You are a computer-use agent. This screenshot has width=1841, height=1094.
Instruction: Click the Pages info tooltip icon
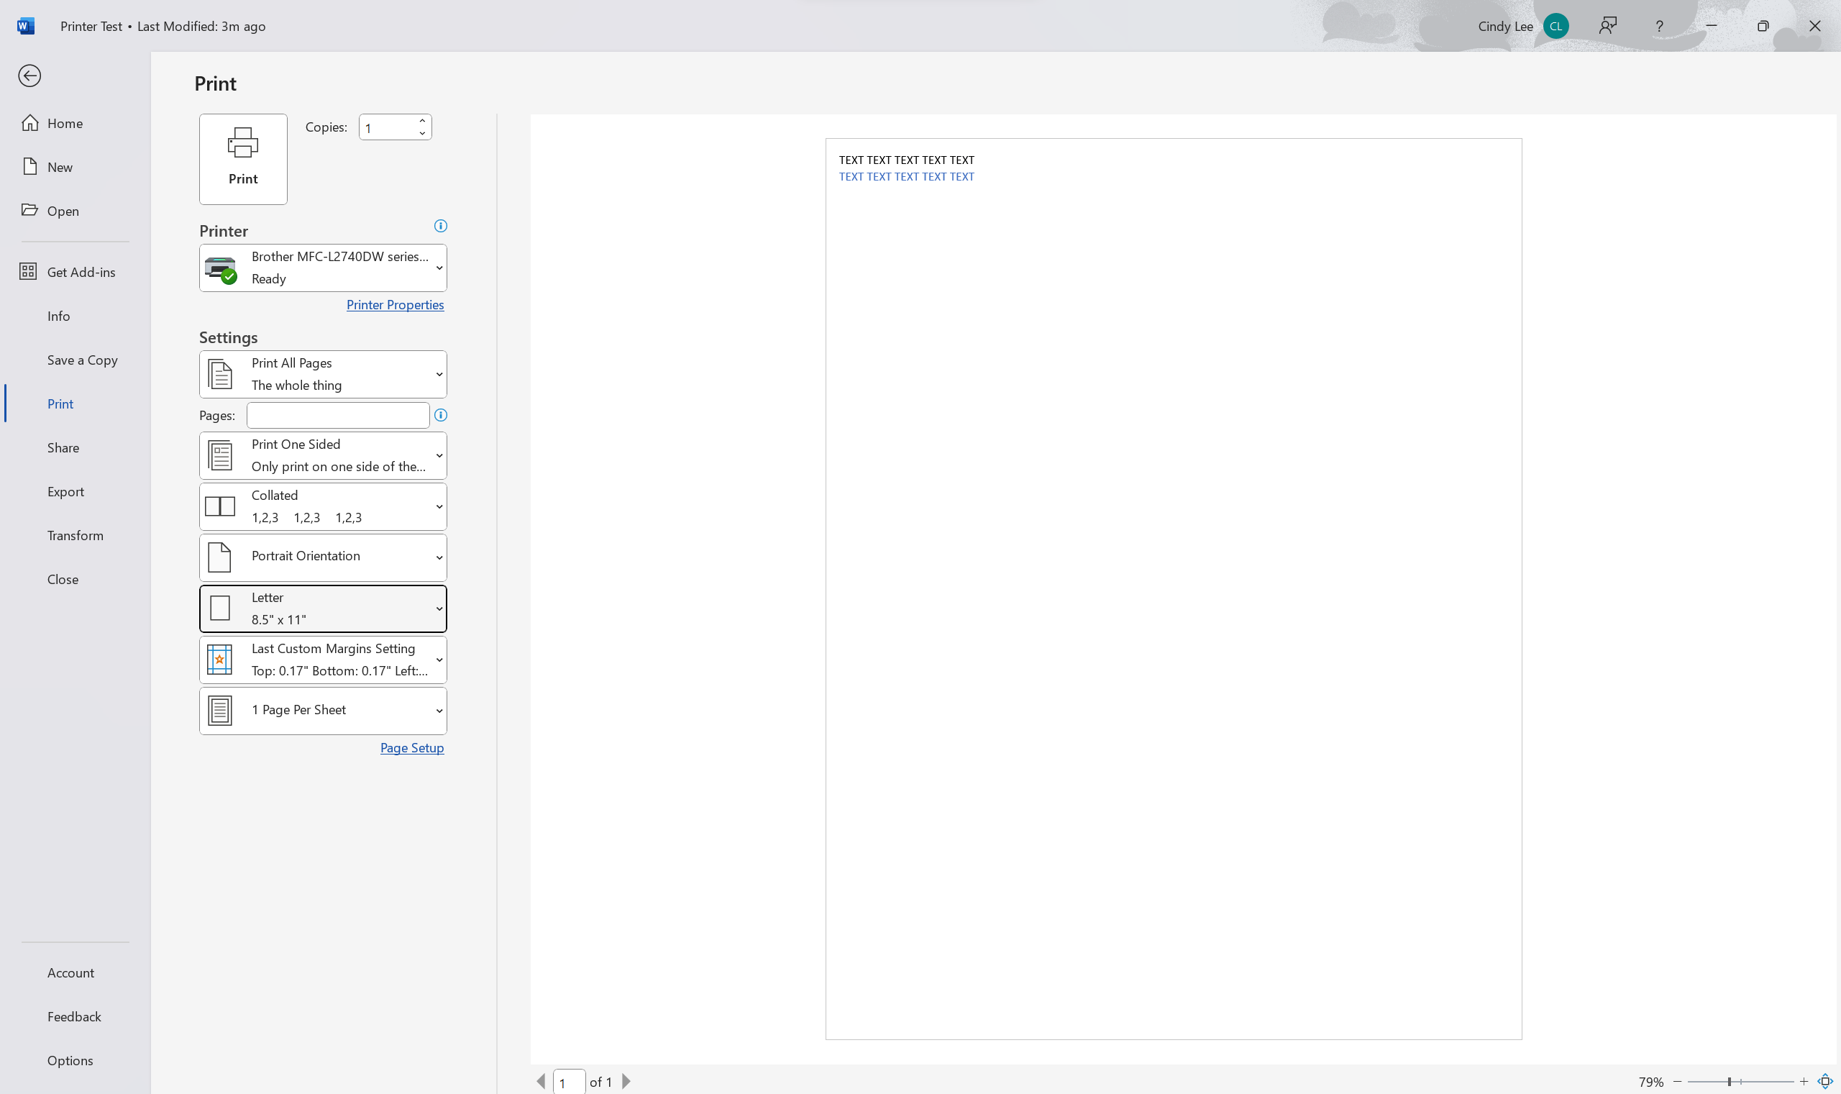point(440,415)
